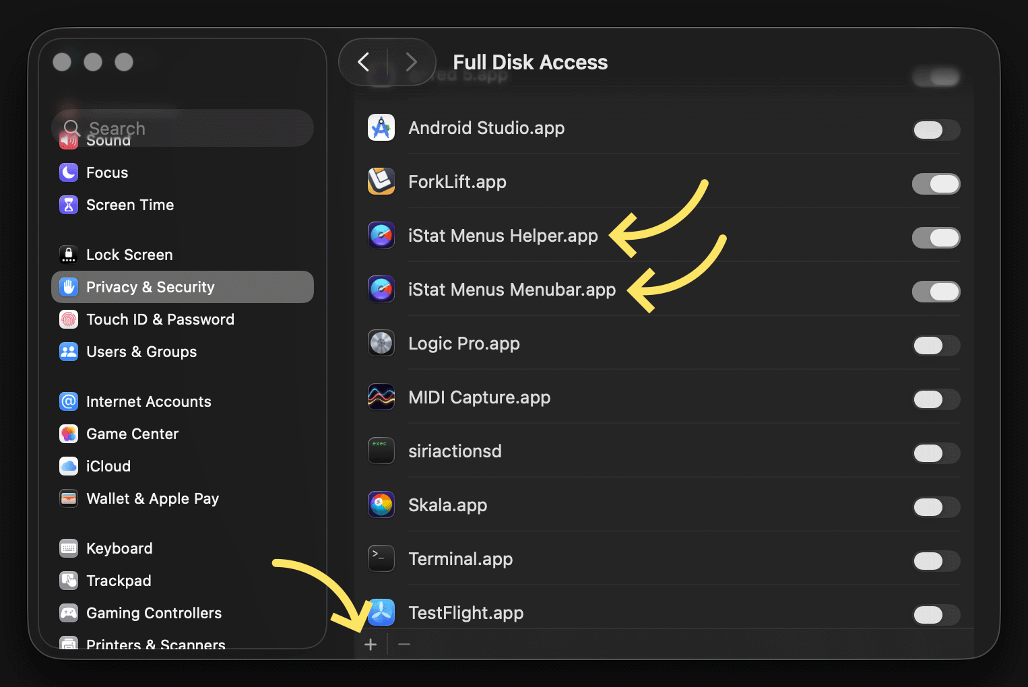Viewport: 1028px width, 687px height.
Task: Select the ForkLift.app row label
Action: [x=457, y=182]
